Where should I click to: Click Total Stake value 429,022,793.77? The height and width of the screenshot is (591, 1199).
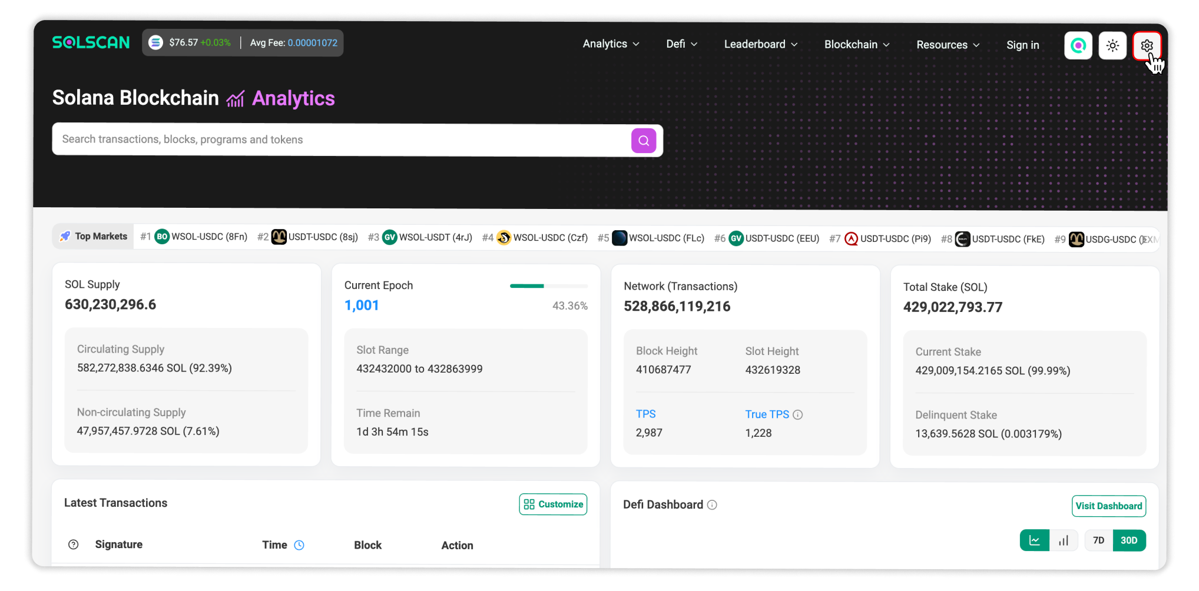tap(953, 307)
